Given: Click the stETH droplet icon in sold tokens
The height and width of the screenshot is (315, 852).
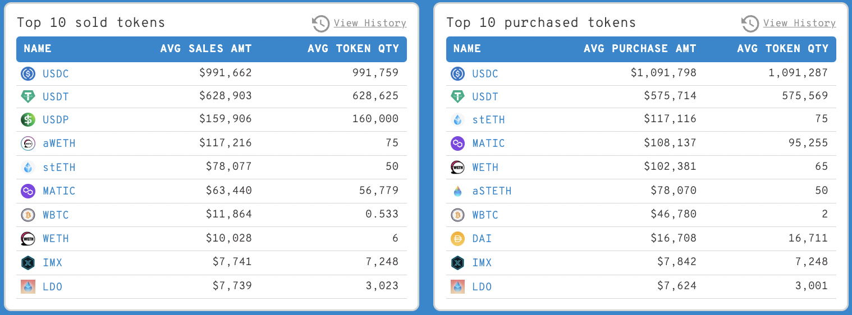Looking at the screenshot, I should click(28, 167).
